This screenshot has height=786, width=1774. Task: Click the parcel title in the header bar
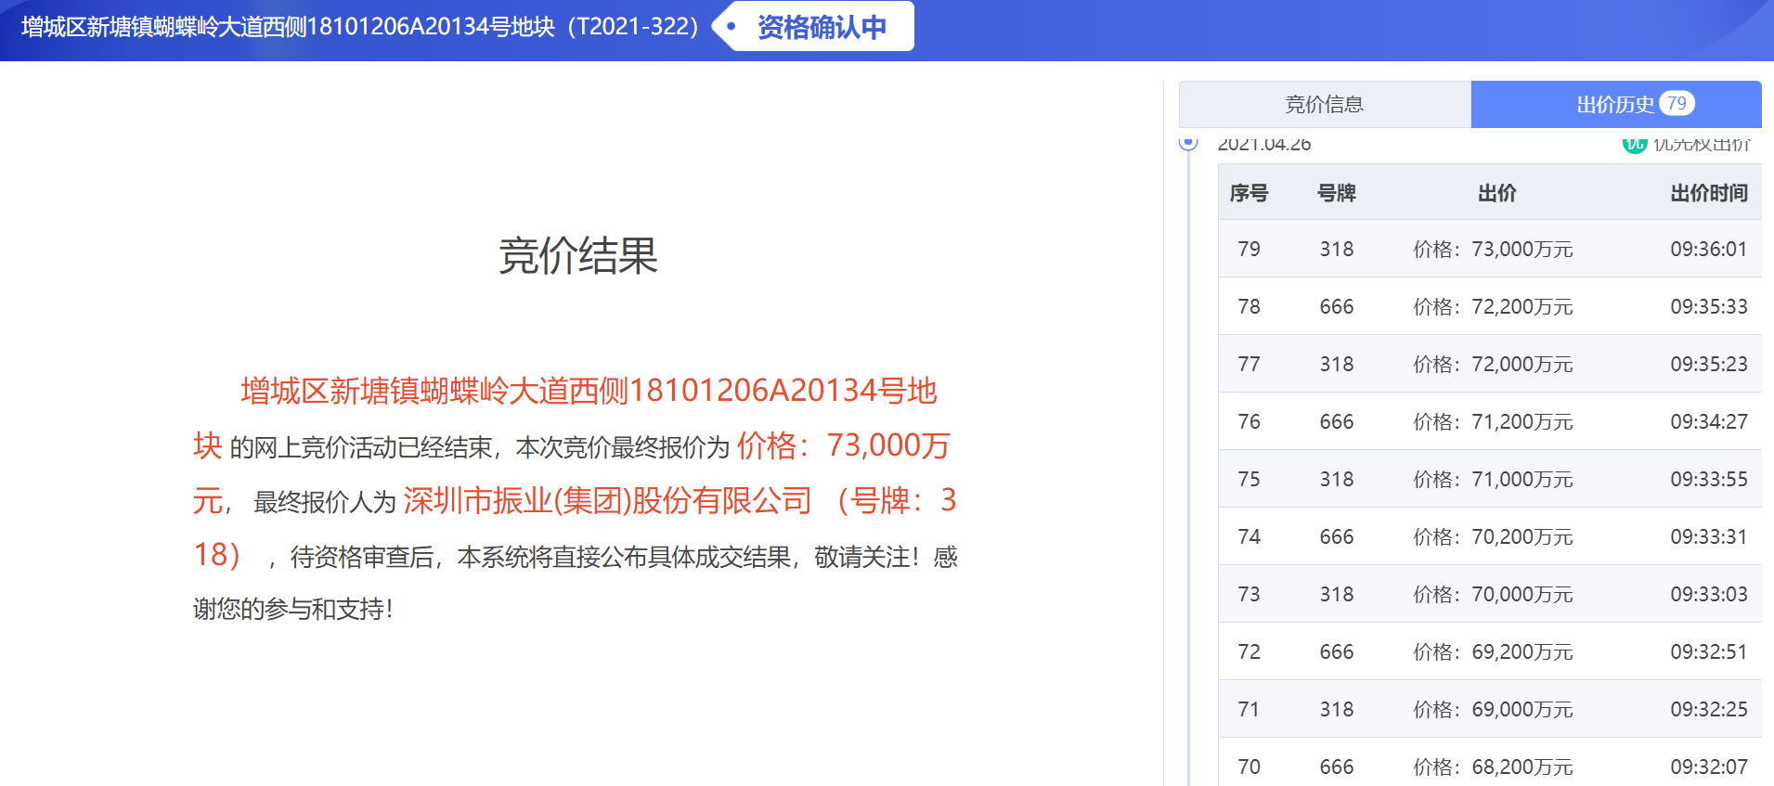point(359,27)
